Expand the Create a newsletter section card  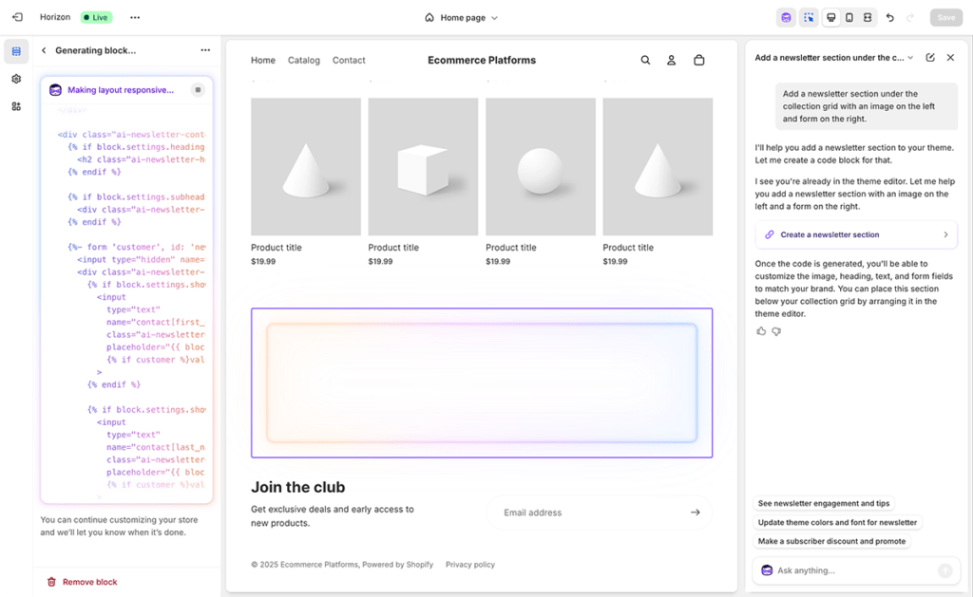pos(856,234)
